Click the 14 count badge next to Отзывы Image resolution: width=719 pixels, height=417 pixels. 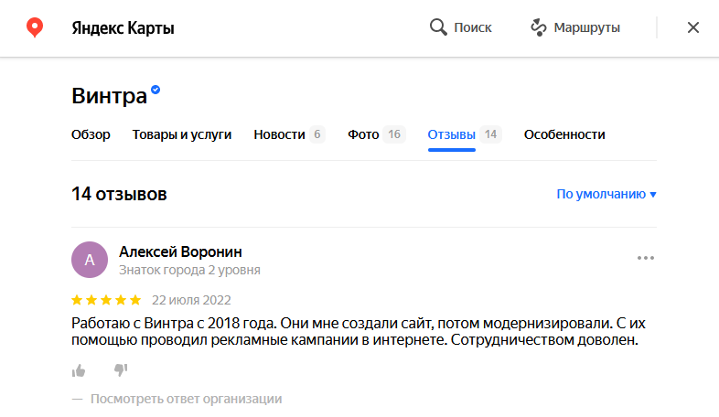(490, 134)
